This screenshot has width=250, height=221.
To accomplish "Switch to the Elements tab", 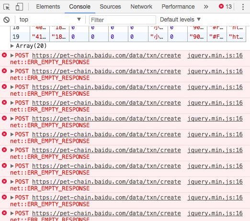I will point(48,7).
